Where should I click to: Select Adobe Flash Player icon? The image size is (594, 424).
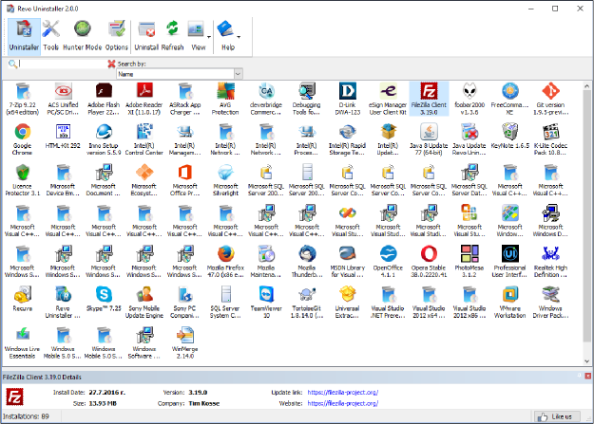(104, 99)
